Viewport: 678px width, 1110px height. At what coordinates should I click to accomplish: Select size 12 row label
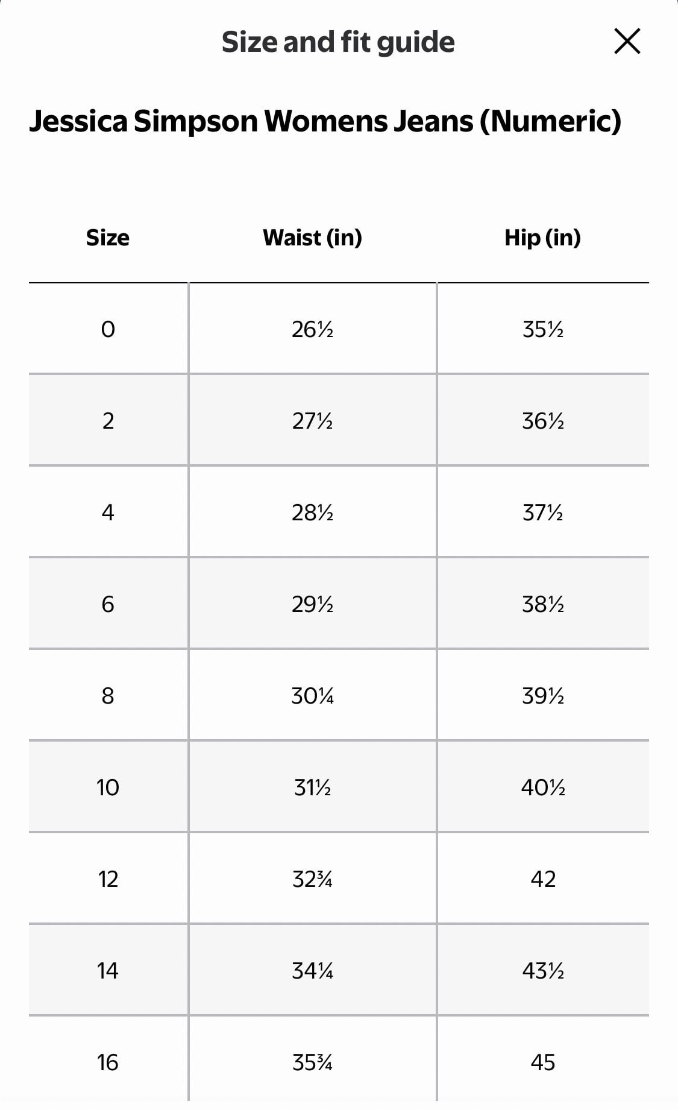(108, 879)
